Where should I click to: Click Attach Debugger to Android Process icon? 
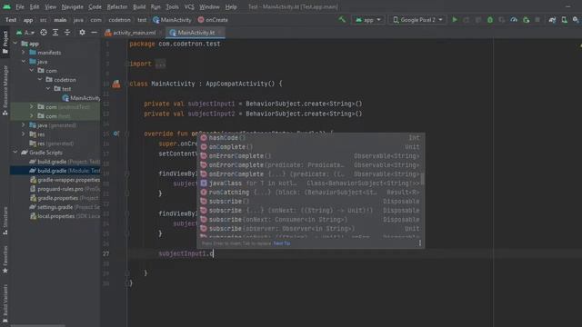(526, 20)
